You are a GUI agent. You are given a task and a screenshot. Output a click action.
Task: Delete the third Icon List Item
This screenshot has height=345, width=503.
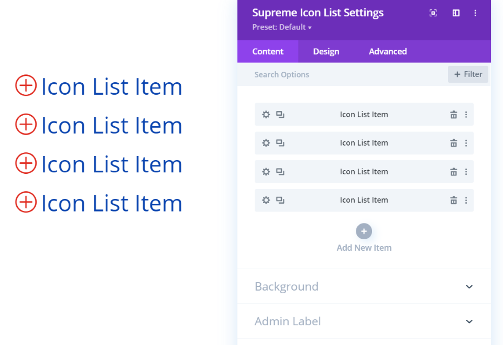(x=454, y=172)
